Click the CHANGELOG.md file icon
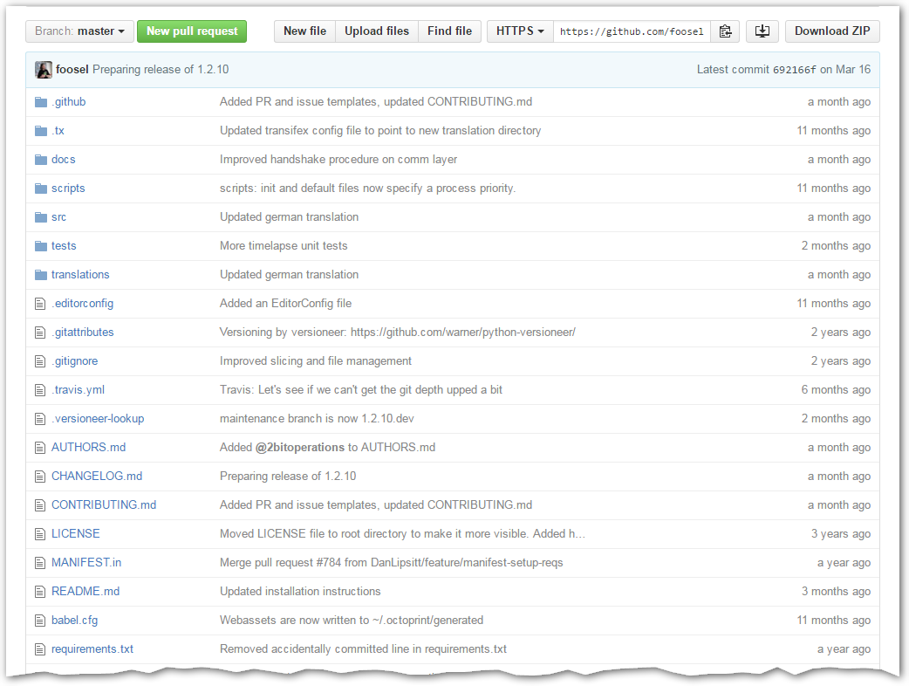Screen dimensions: 909x686 pyautogui.click(x=39, y=476)
